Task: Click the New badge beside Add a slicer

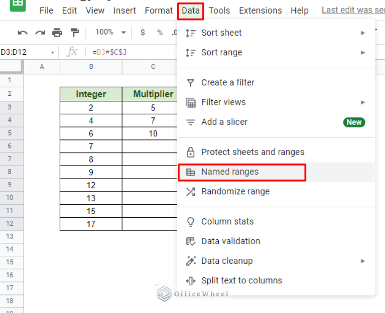Action: pyautogui.click(x=354, y=122)
